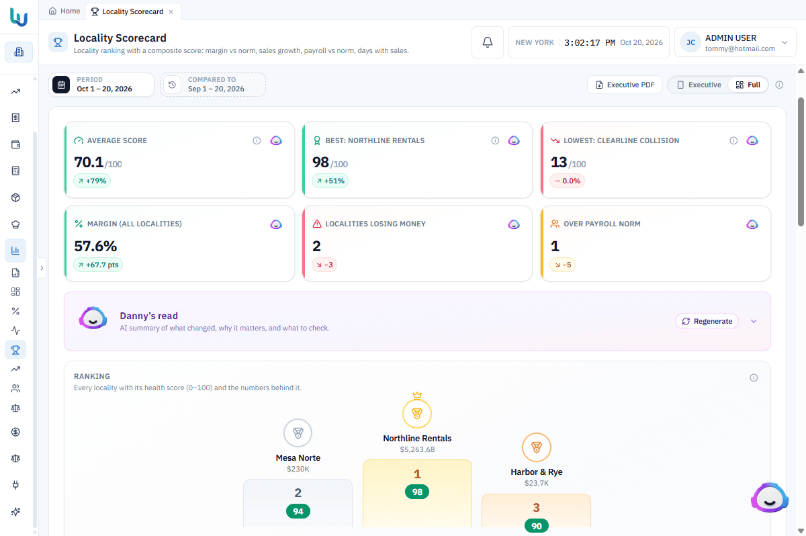
Task: Go to the Home tab
Action: click(64, 11)
